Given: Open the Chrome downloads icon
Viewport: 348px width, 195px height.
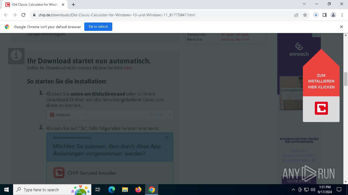Looking at the screenshot, I should coord(316,15).
